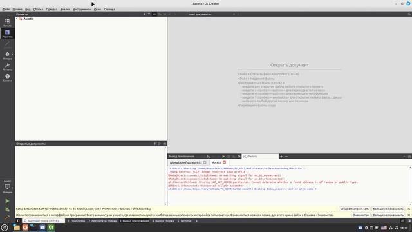Open the 2 Результаты поиска pane
412x232 pixels.
point(102,221)
